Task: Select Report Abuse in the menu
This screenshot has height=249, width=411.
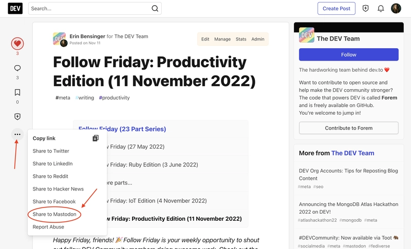Action: 48,227
